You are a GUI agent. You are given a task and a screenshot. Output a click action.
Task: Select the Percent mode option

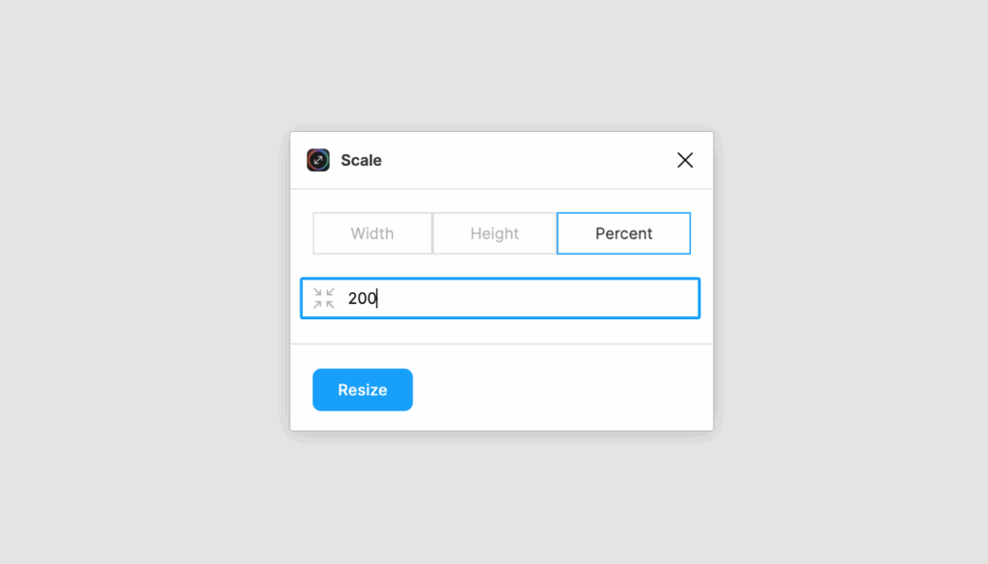(x=624, y=233)
